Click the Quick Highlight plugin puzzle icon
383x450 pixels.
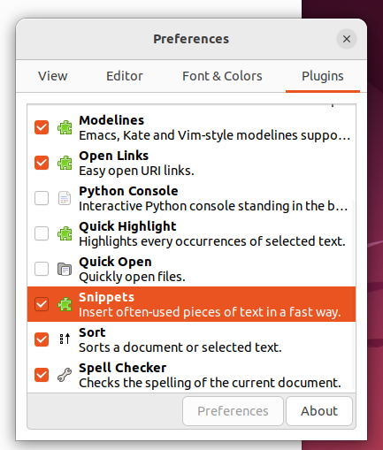point(65,233)
